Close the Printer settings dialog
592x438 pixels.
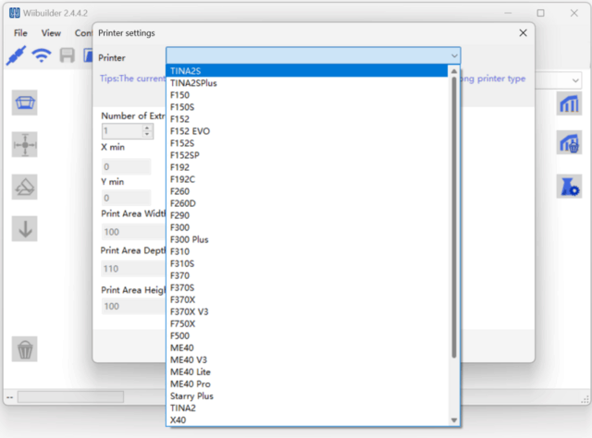pyautogui.click(x=523, y=32)
